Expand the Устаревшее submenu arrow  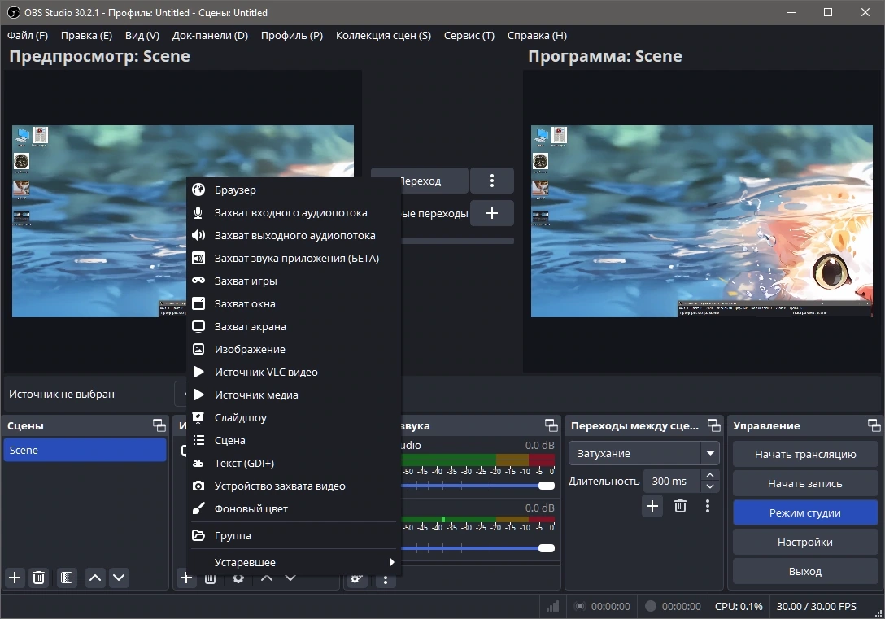[x=391, y=562]
